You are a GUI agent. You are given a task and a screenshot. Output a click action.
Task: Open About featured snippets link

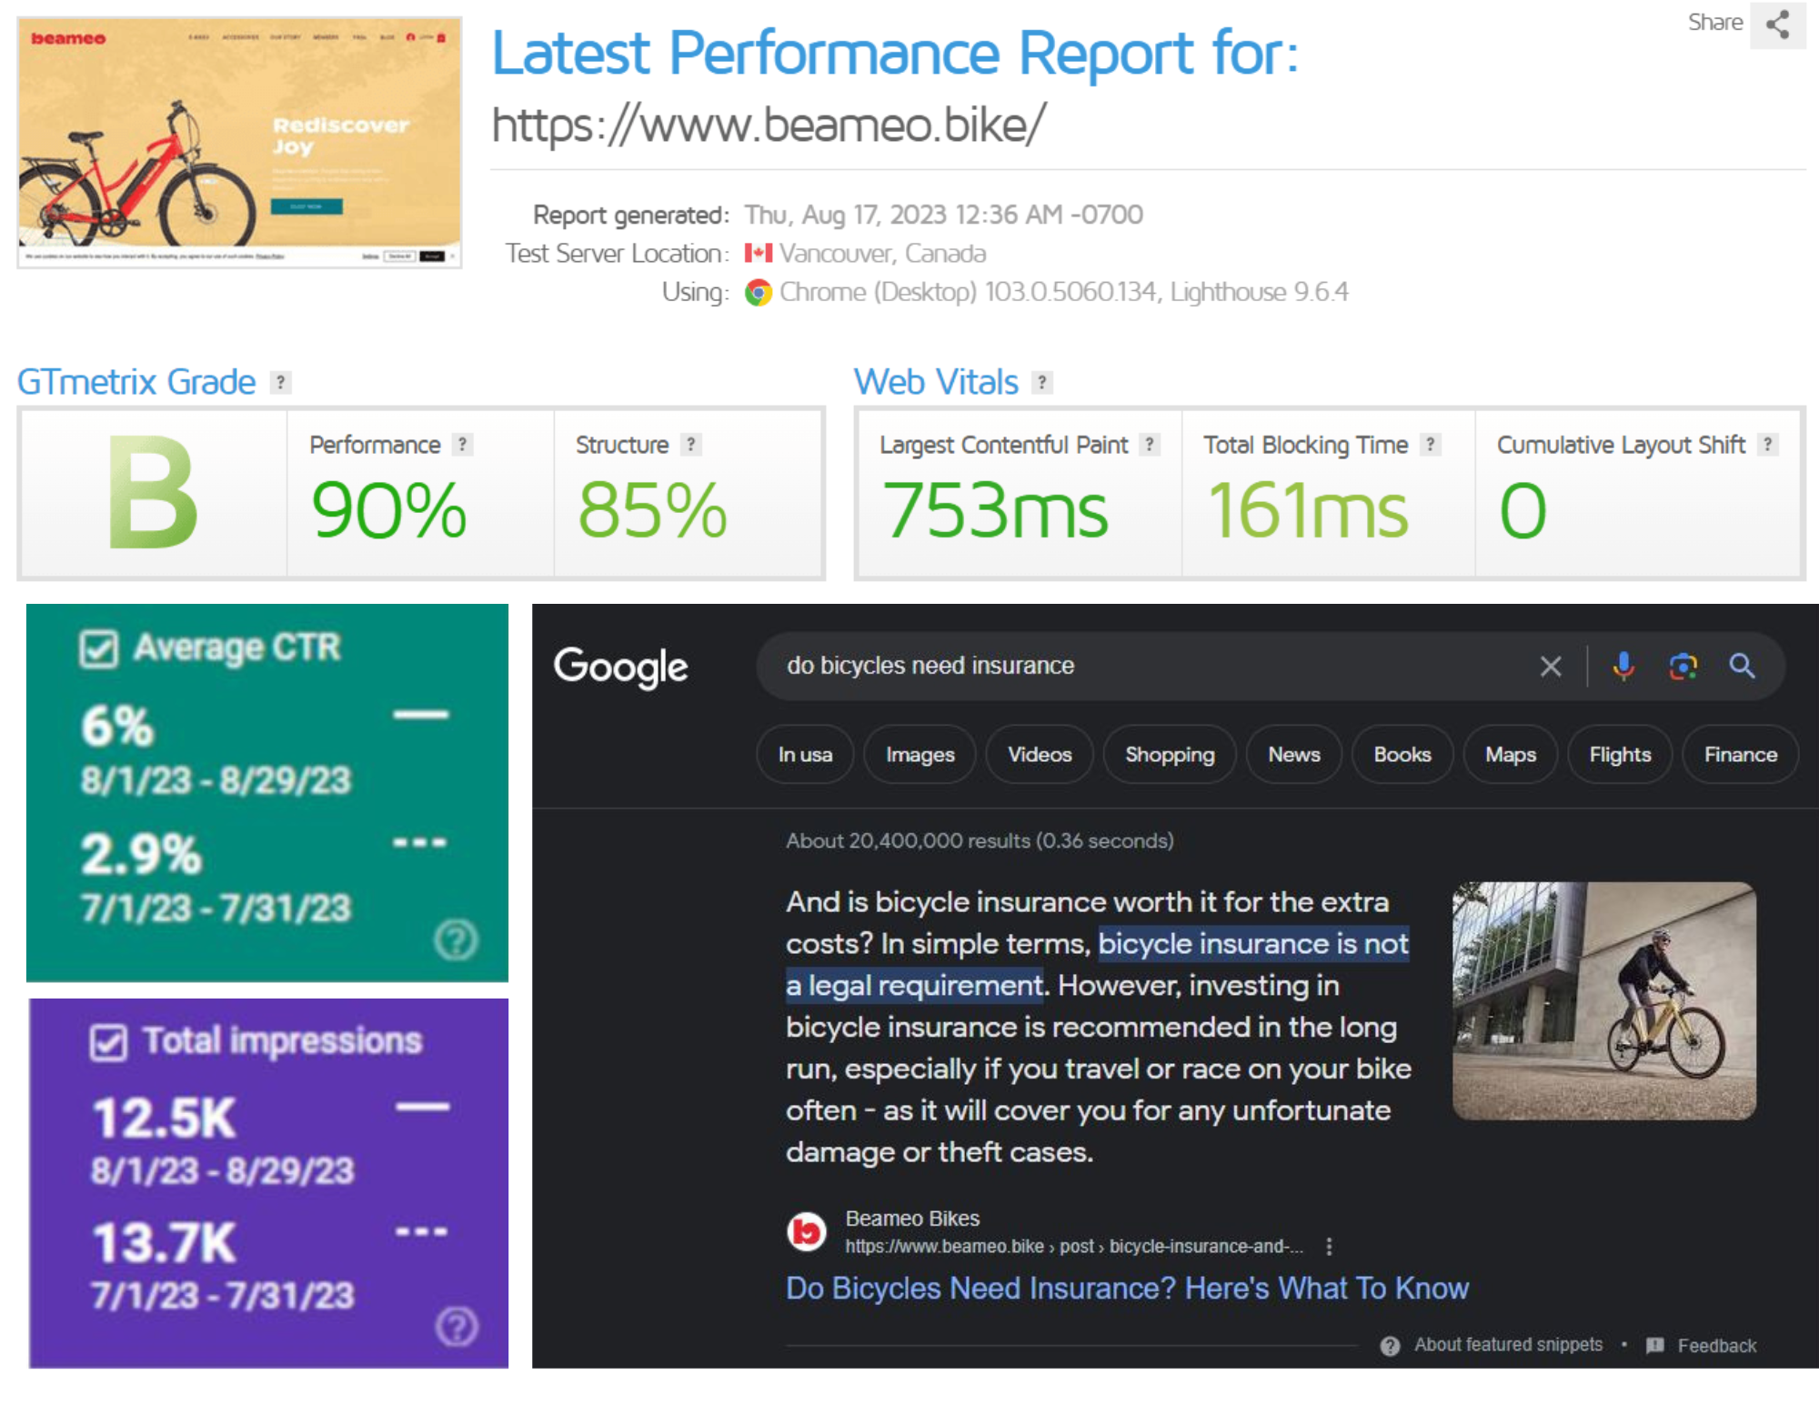(x=1508, y=1345)
